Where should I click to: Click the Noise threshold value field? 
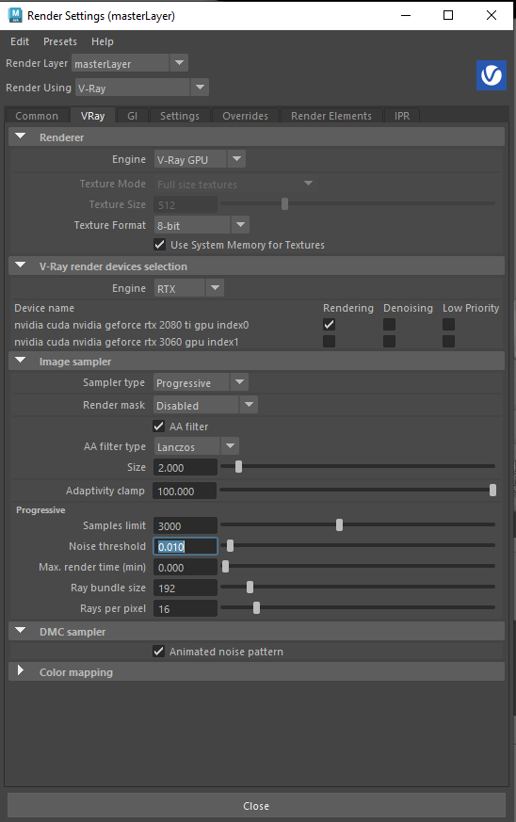[x=185, y=546]
